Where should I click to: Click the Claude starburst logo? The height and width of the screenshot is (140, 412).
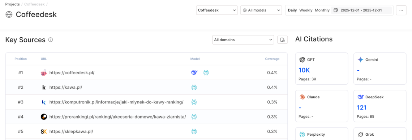pos(302,97)
